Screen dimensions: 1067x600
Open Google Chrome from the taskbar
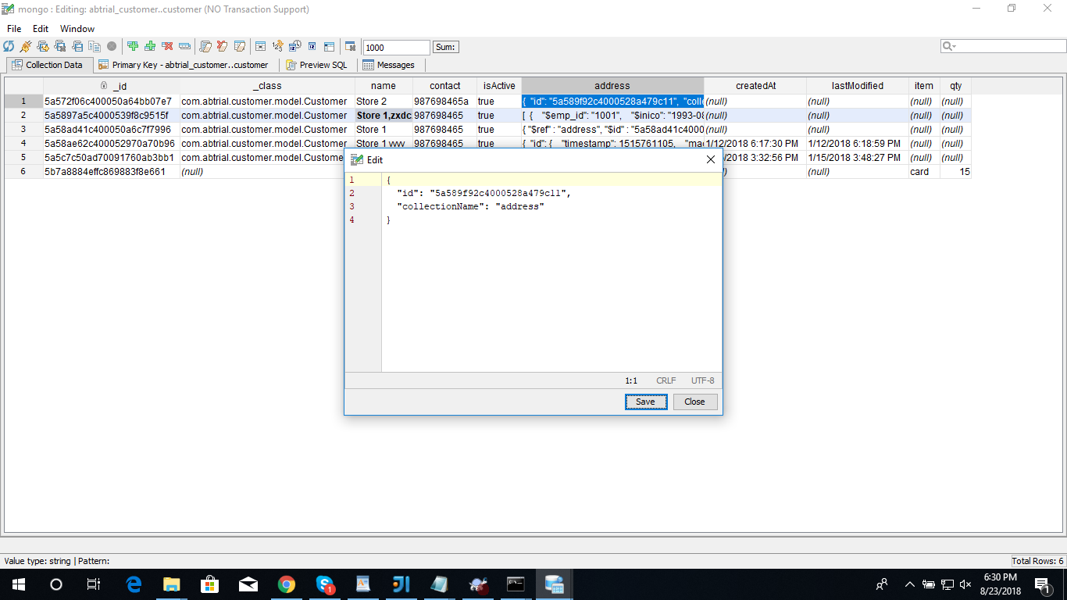click(287, 584)
